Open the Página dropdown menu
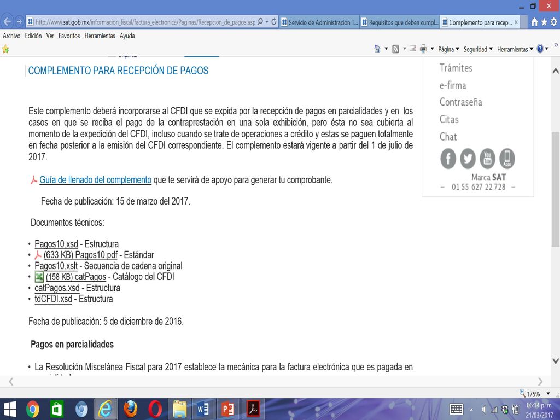 coord(448,49)
